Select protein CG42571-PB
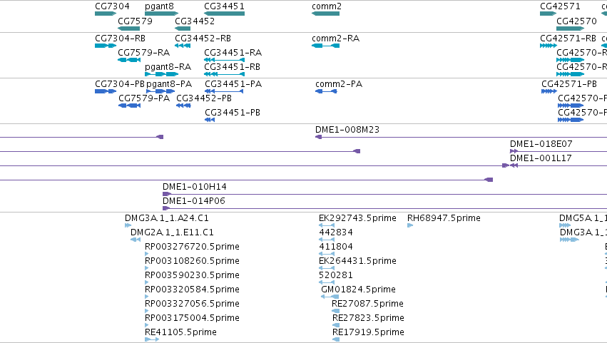This screenshot has width=607, height=343. (x=569, y=84)
